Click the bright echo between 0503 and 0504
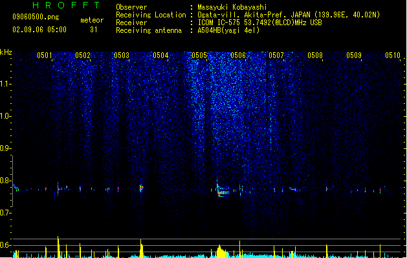Image resolution: width=407 pixels, height=258 pixels. (141, 188)
